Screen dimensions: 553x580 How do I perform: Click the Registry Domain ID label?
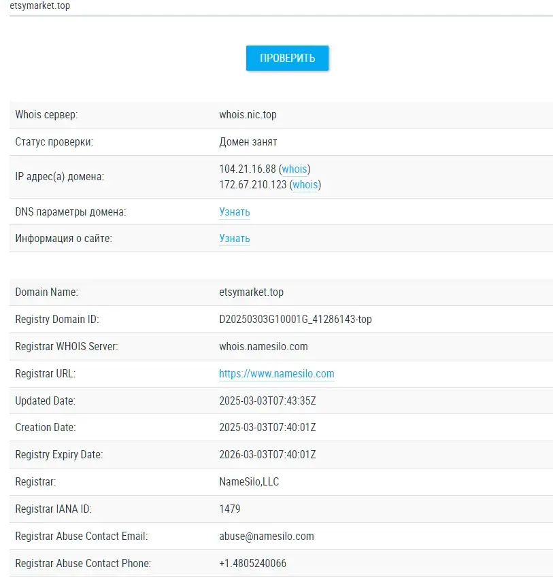coord(57,319)
